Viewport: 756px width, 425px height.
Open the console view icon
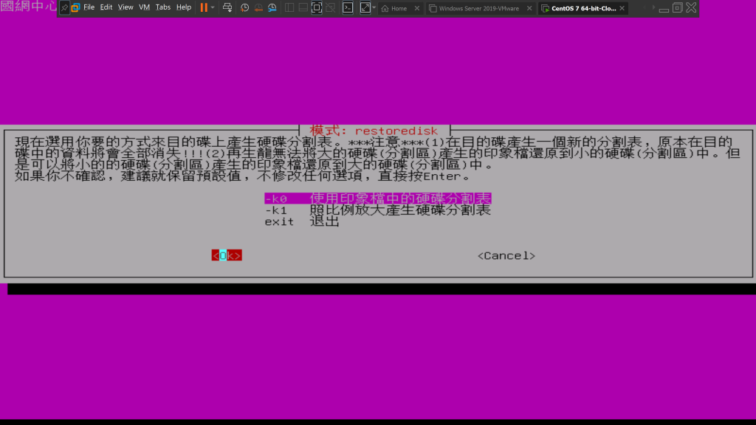[348, 7]
